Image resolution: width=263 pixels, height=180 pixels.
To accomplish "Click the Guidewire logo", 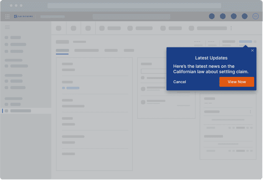I will [x=23, y=16].
